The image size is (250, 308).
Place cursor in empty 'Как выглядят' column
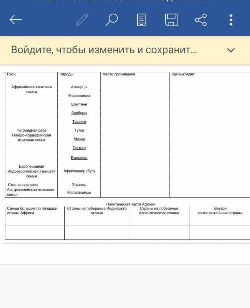210,136
